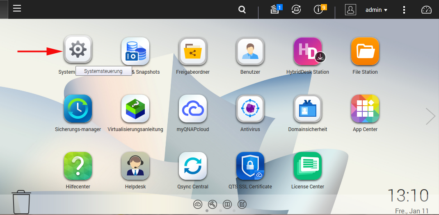Click the 13:10 clock display

click(408, 195)
